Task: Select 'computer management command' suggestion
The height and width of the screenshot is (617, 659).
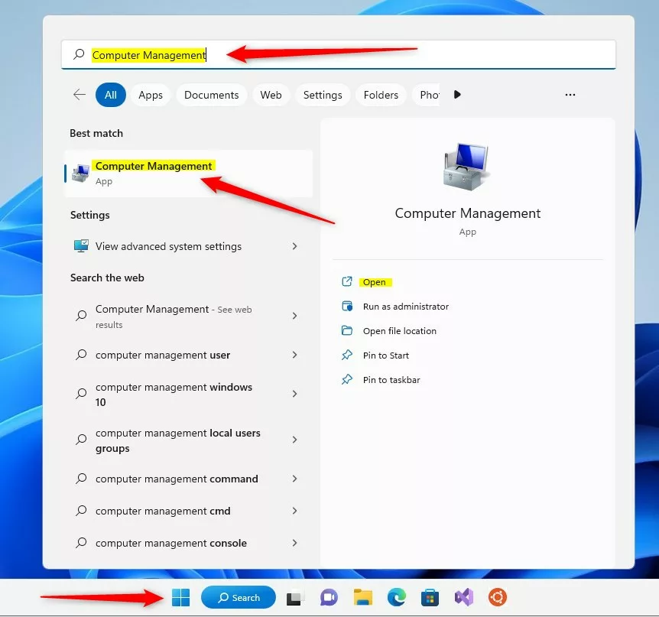Action: [188, 479]
